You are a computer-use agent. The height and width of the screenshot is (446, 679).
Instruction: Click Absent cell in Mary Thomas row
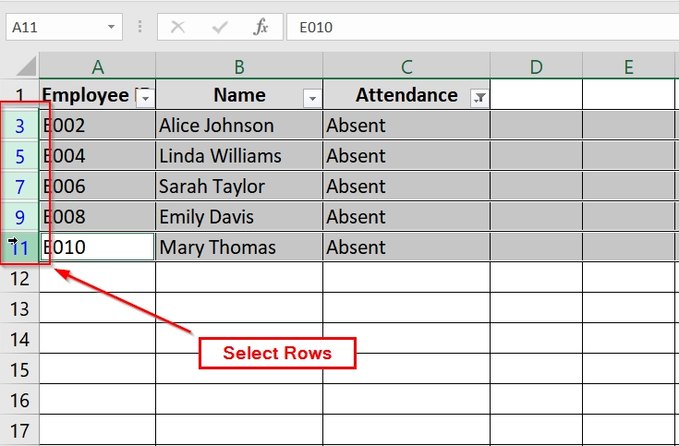pyautogui.click(x=406, y=247)
